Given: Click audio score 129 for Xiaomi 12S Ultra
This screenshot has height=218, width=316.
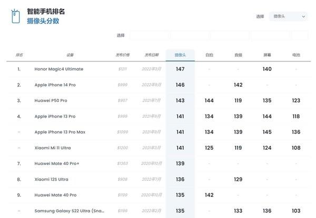Looking at the screenshot, I should (238, 179).
